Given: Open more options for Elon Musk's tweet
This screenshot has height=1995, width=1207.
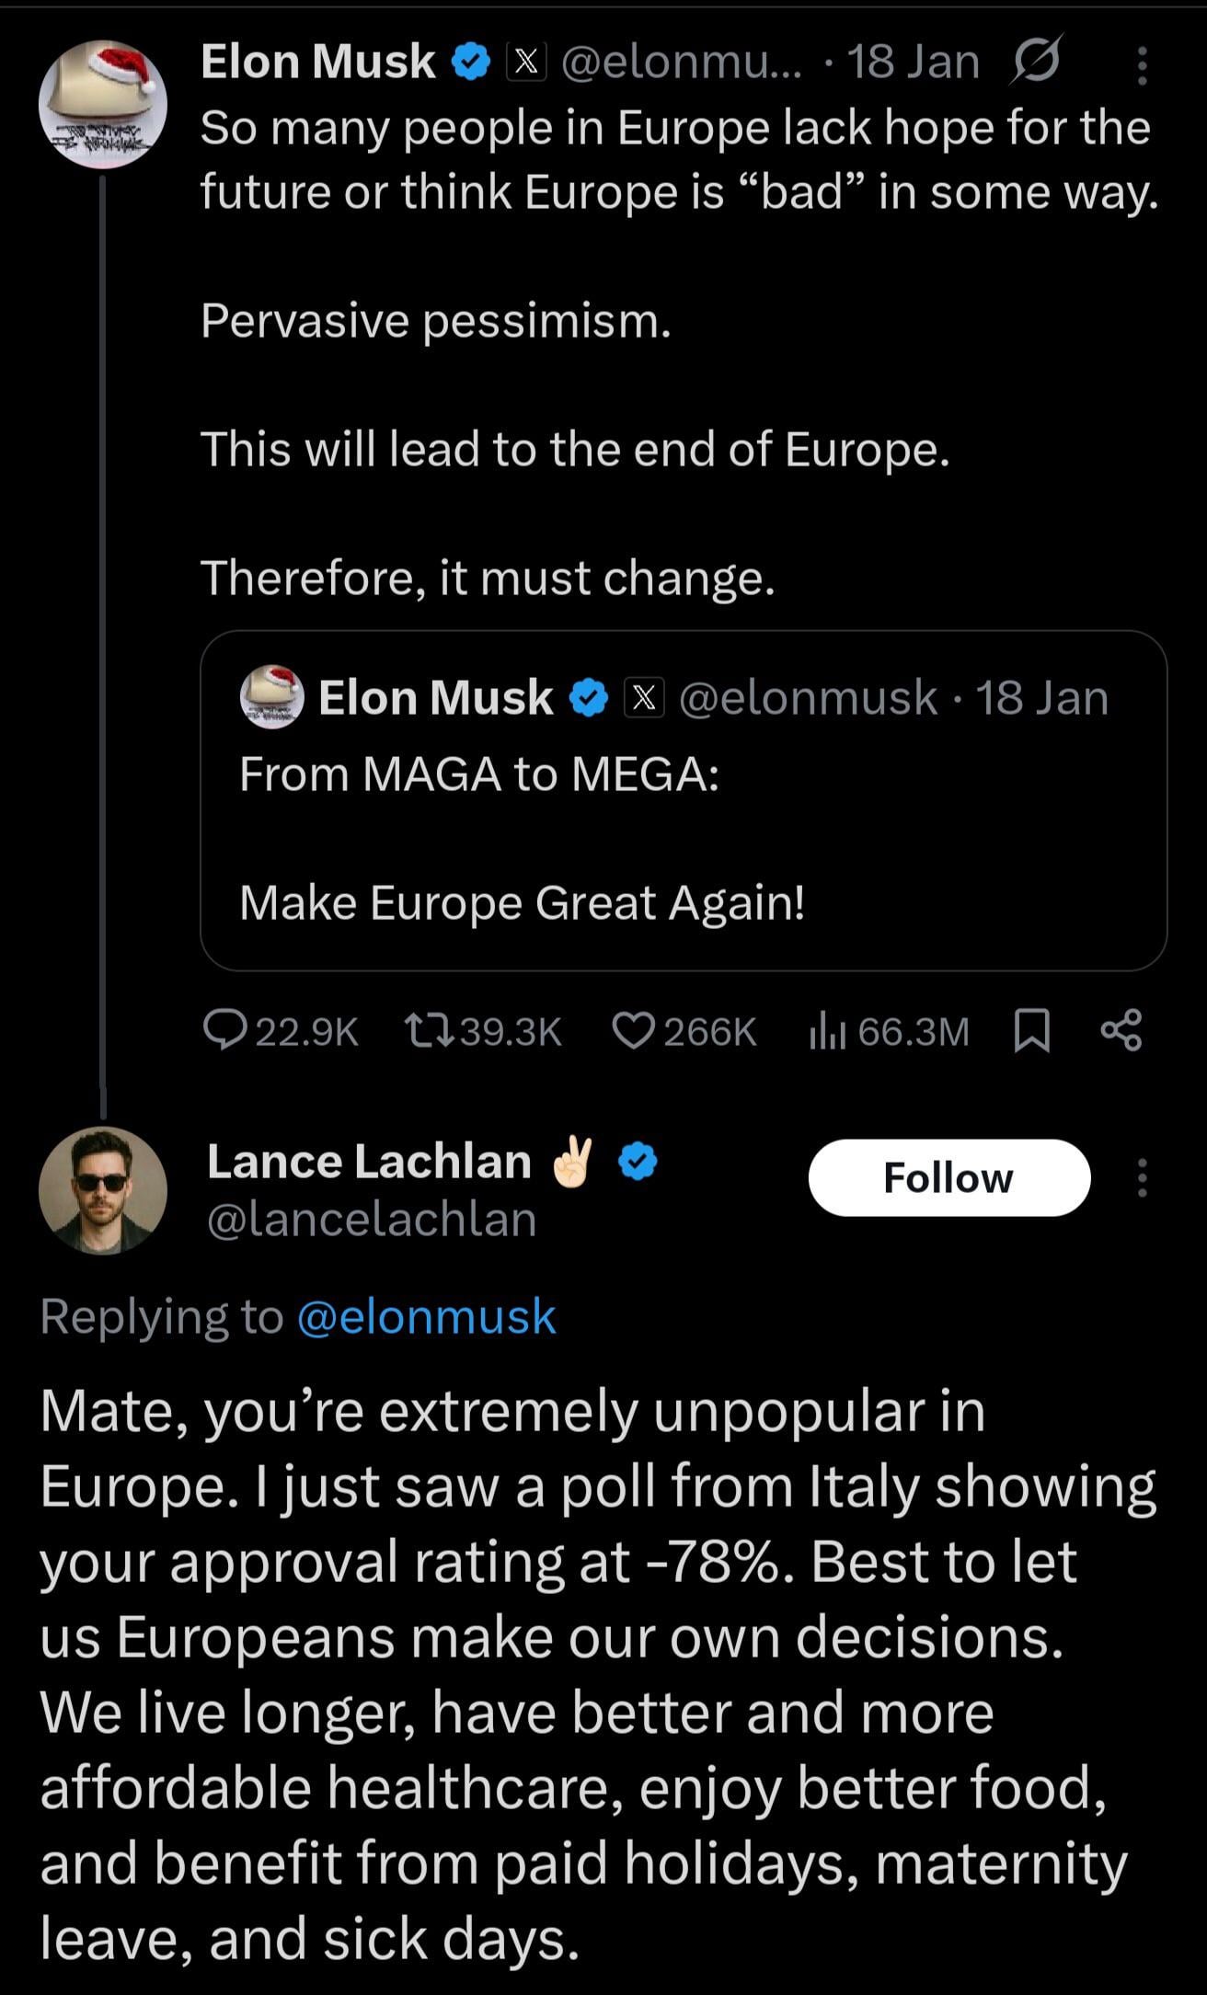Looking at the screenshot, I should [x=1142, y=66].
